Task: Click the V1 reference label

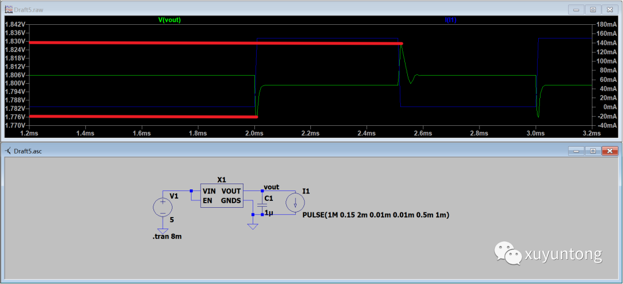Action: pos(174,196)
